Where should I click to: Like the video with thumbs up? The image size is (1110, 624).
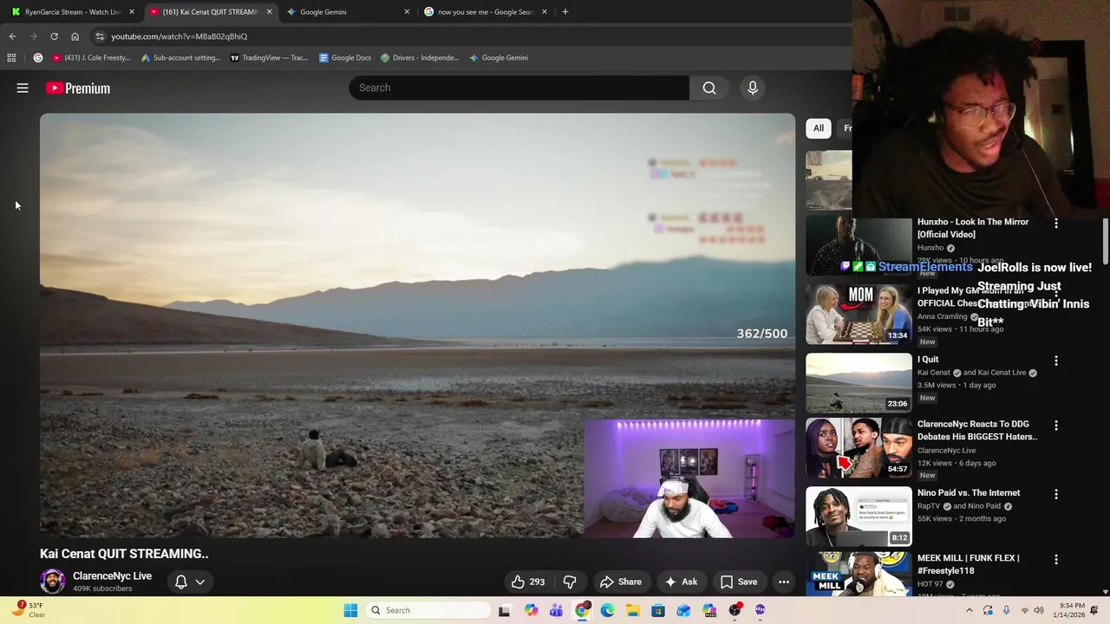pyautogui.click(x=528, y=582)
